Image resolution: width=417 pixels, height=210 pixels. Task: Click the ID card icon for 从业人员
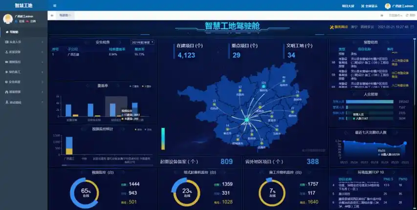coord(7,42)
